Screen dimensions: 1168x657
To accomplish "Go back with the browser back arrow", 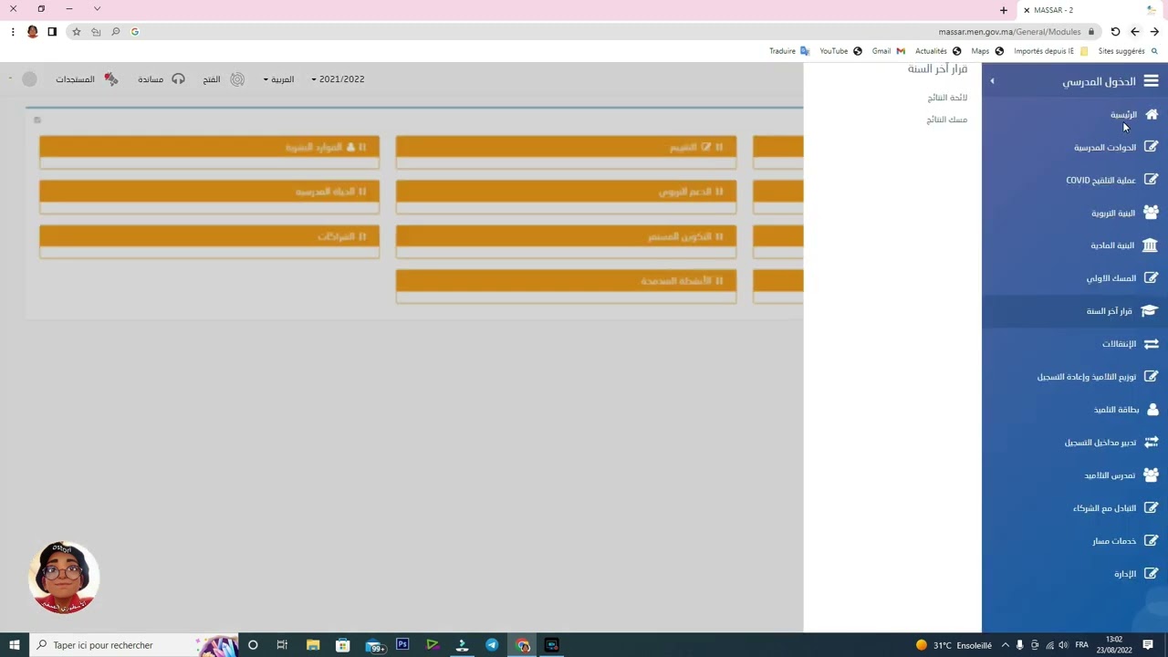I will (1154, 32).
